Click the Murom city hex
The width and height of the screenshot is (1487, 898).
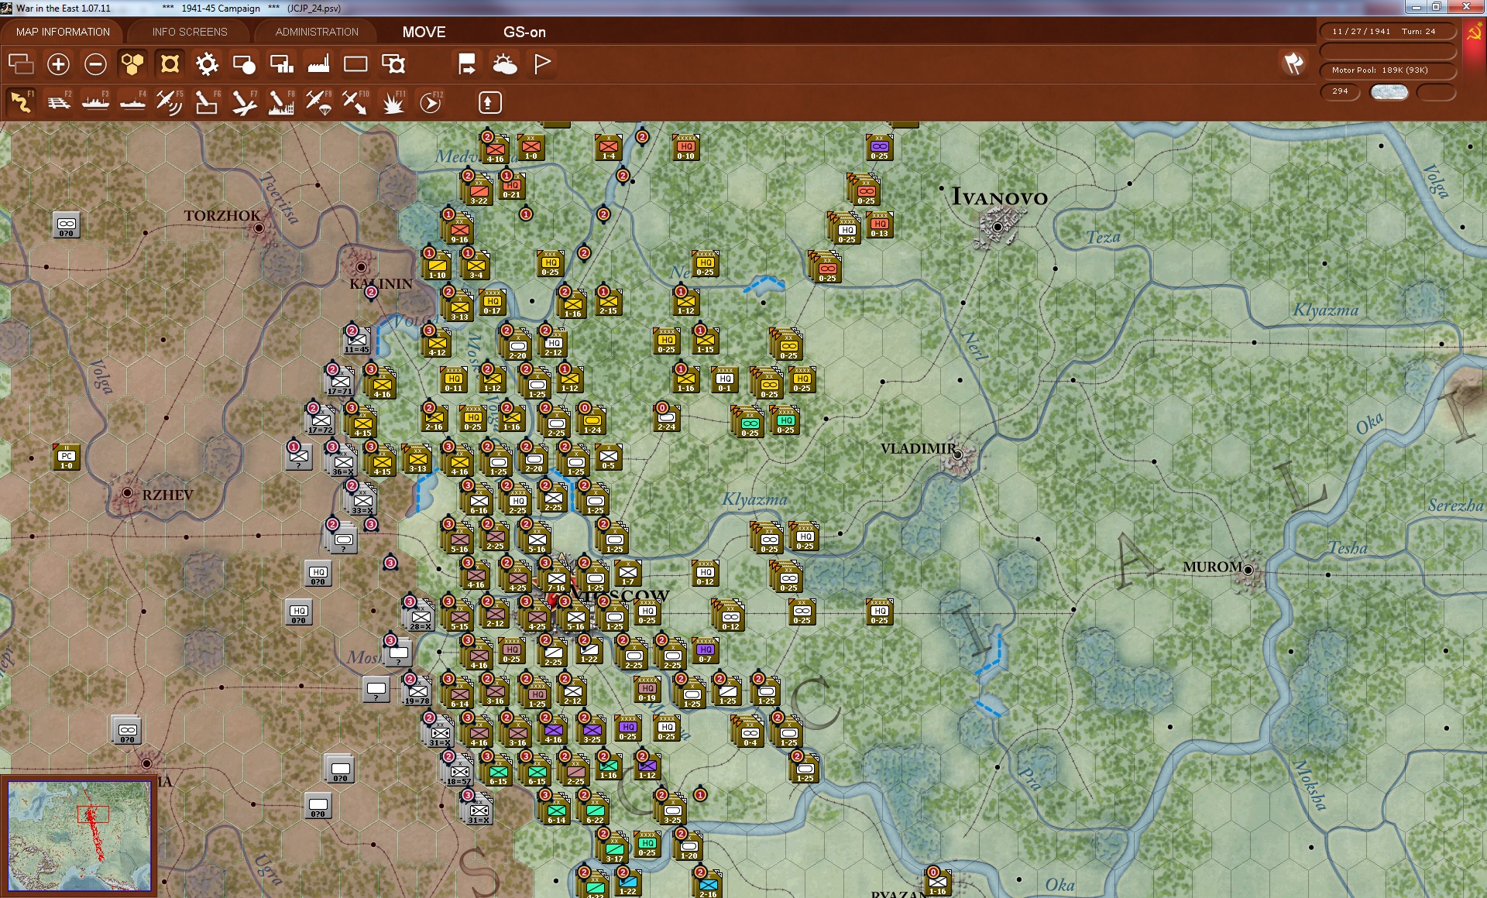click(x=1248, y=571)
